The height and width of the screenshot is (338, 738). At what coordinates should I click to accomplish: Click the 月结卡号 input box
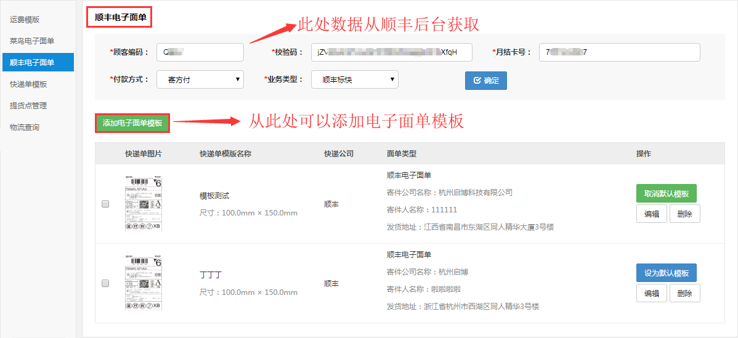pos(619,52)
